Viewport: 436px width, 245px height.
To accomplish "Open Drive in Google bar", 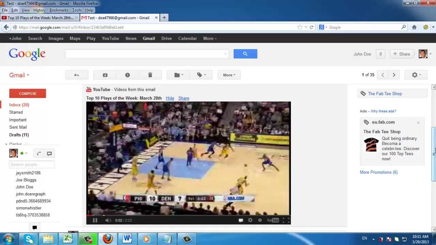I will (167, 38).
